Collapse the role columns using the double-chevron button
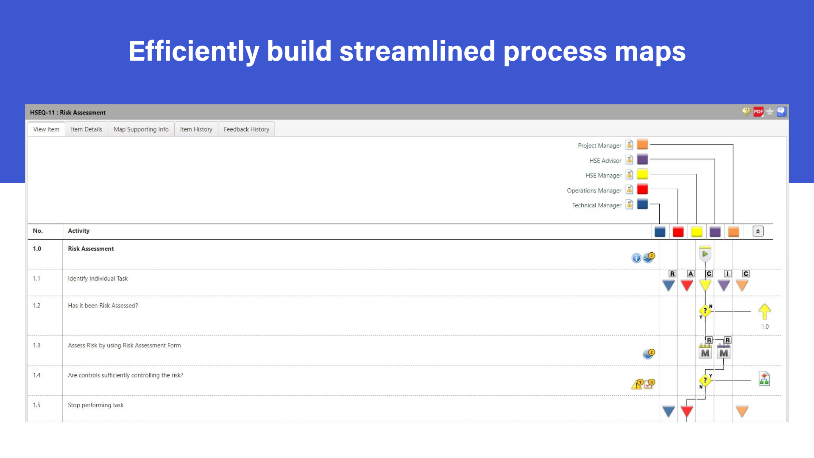This screenshot has height=458, width=814. (x=758, y=231)
